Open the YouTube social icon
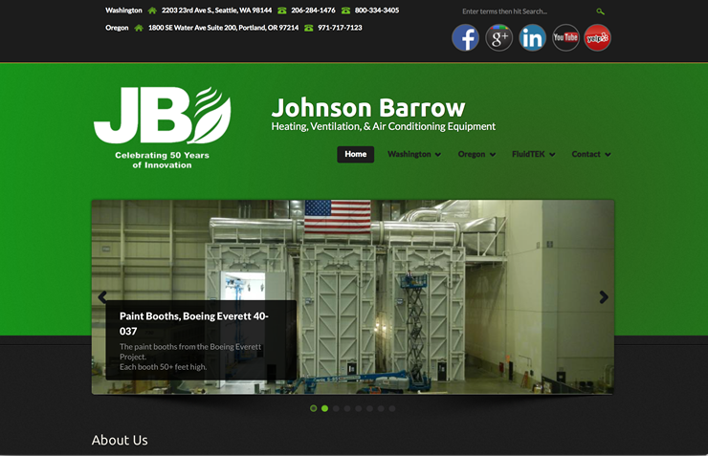Screen dimensions: 708x456 click(565, 38)
